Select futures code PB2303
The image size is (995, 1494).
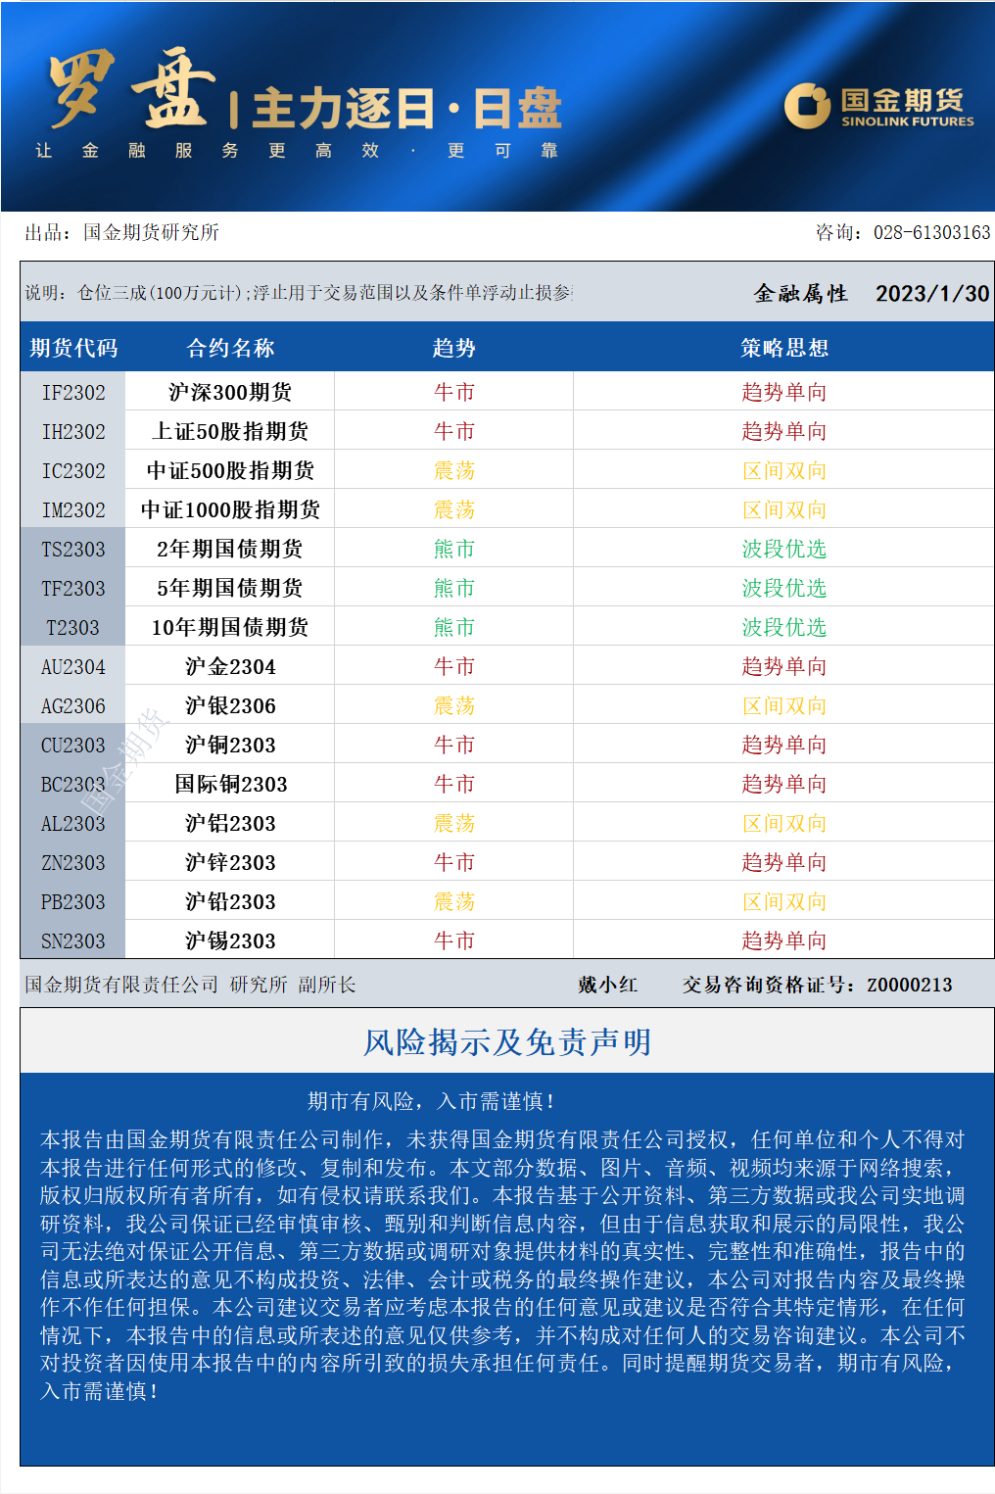pyautogui.click(x=73, y=901)
